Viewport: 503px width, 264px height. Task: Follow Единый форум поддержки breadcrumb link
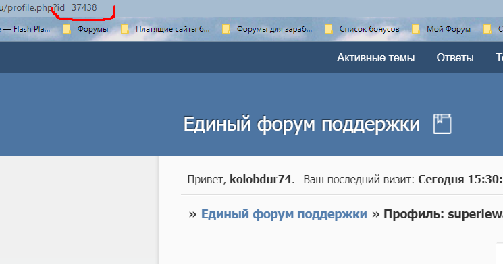point(284,214)
